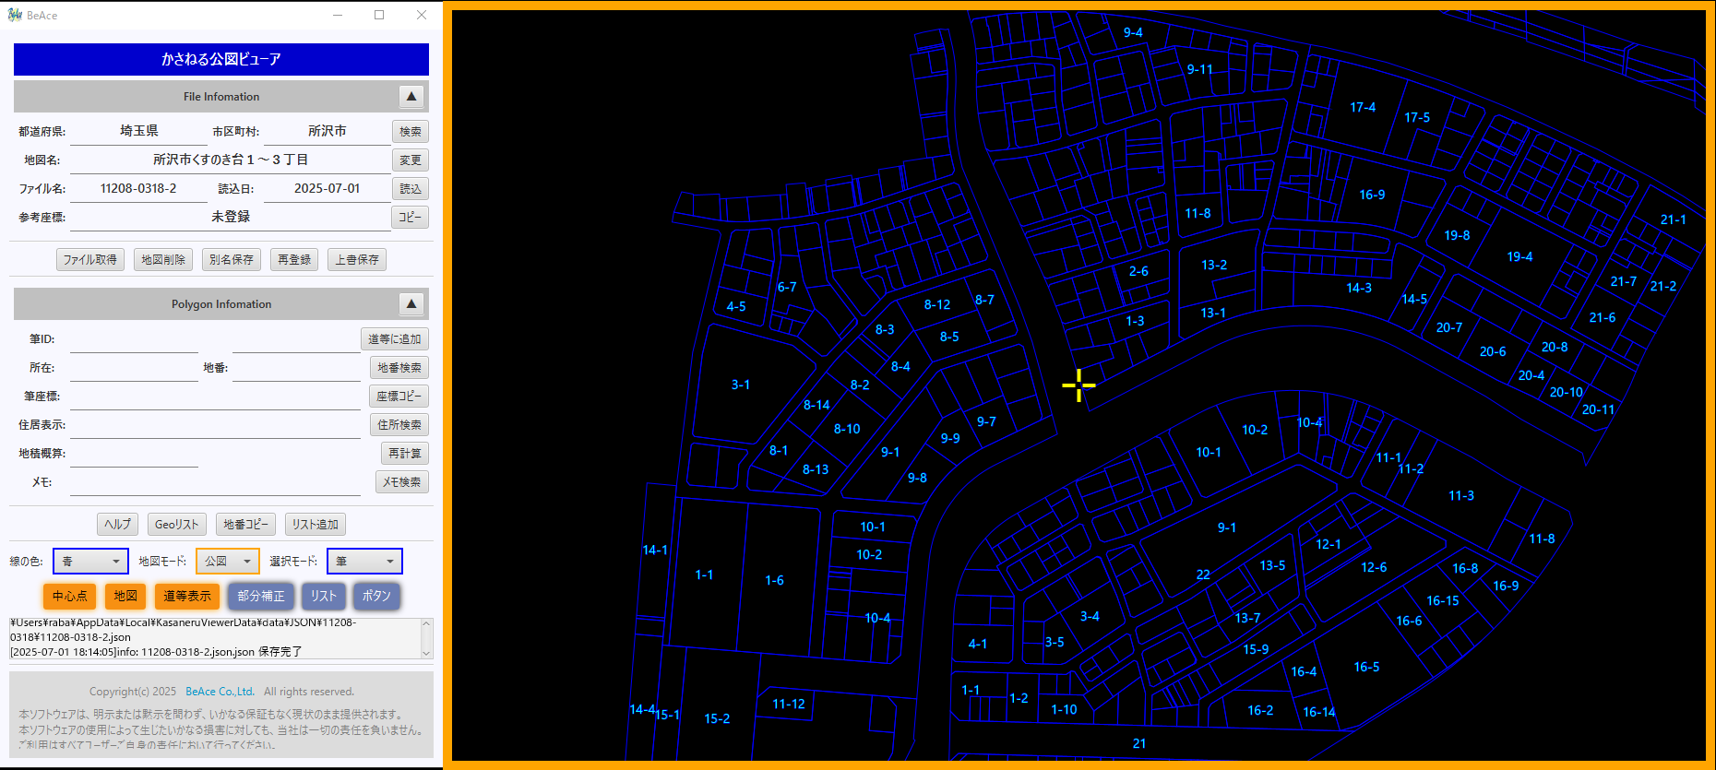
Task: Focus the 地積概算 input field
Action: point(134,454)
